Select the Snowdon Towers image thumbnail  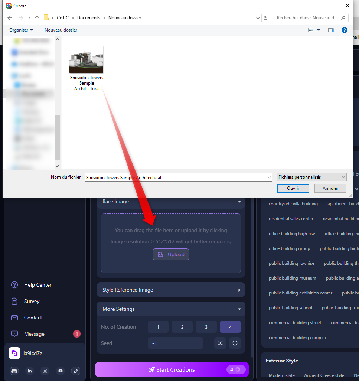click(87, 60)
